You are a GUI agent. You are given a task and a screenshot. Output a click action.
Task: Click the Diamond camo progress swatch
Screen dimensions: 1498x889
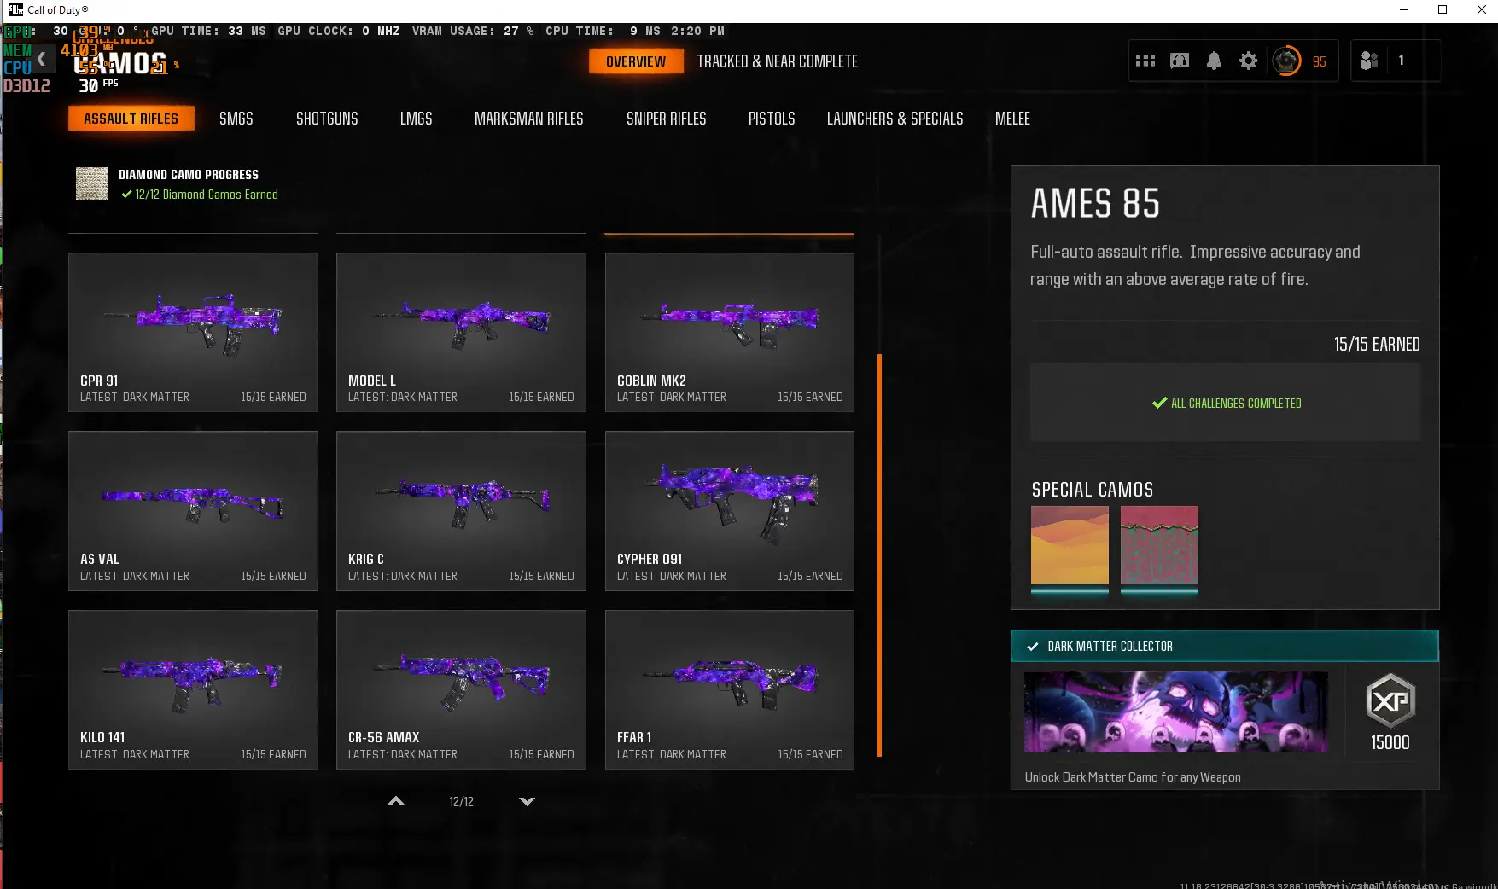point(92,183)
